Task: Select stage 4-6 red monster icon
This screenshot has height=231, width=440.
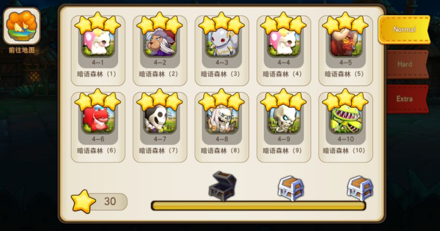Action: click(98, 119)
